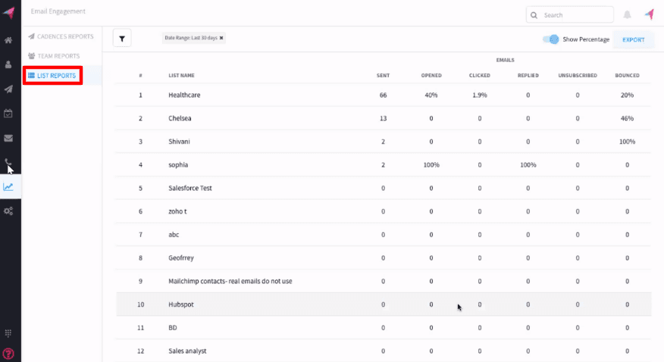Select the Hubspot list name

[x=181, y=304]
